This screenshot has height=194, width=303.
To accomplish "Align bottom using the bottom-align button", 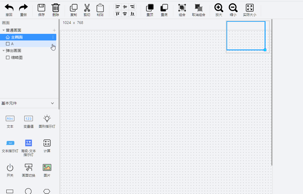I will tap(132, 14).
